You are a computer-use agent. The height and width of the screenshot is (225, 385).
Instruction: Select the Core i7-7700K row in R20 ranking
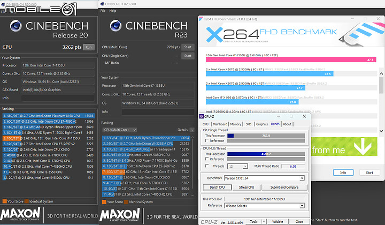tap(48, 155)
